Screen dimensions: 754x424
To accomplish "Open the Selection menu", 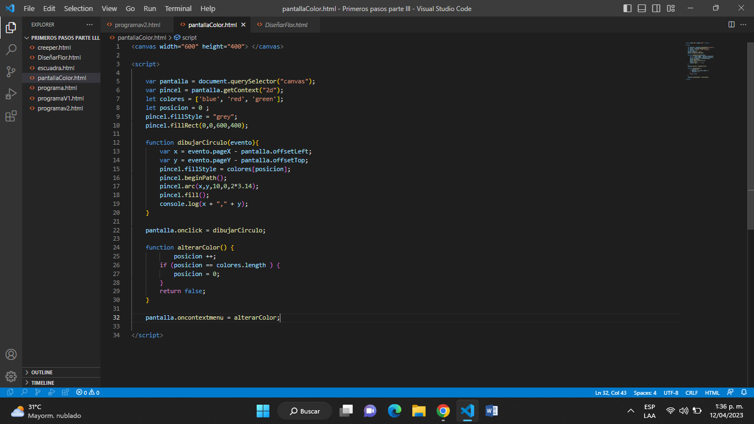I will (x=78, y=8).
